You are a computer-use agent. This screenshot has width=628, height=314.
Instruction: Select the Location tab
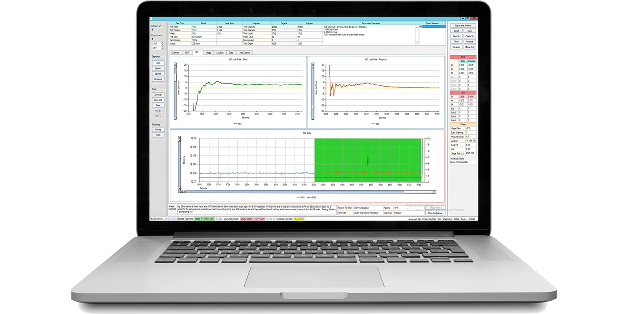[x=221, y=53]
